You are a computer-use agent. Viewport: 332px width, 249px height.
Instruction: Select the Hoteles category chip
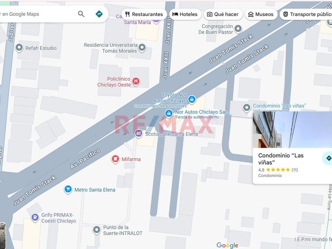pos(185,14)
